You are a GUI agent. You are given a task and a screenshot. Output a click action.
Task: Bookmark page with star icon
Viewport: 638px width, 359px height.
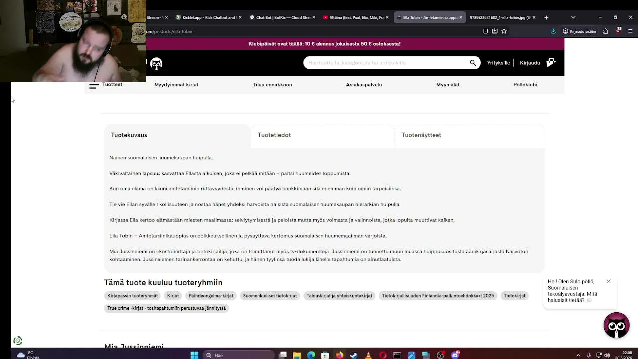pos(504,31)
